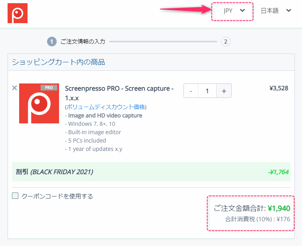Click the quantity input field
Viewport: 302px width, 246px height.
point(207,91)
